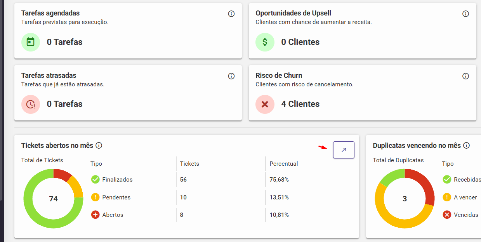Click the red X Churn risk icon
This screenshot has width=481, height=242.
(265, 104)
